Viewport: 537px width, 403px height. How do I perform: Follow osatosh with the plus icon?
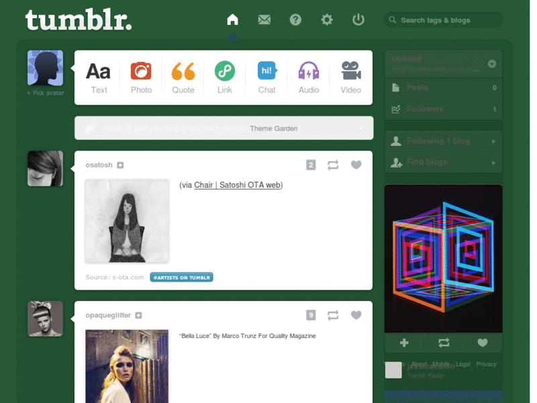point(120,165)
